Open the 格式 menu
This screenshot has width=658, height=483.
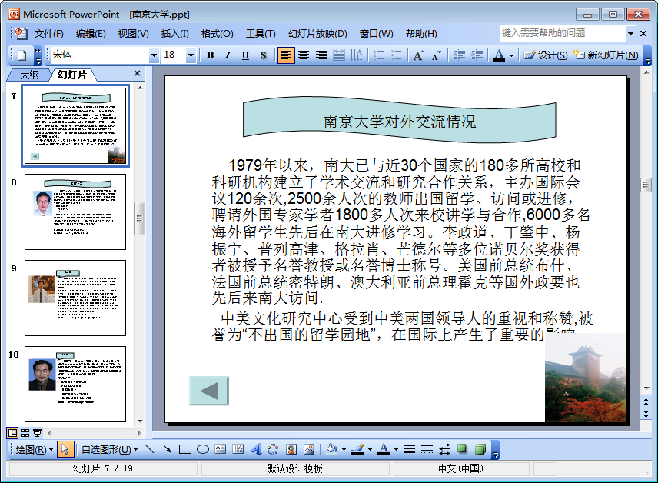[217, 34]
